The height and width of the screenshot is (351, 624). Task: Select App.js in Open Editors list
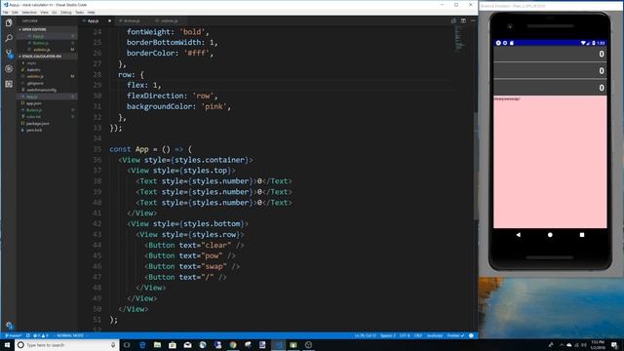[x=47, y=36]
